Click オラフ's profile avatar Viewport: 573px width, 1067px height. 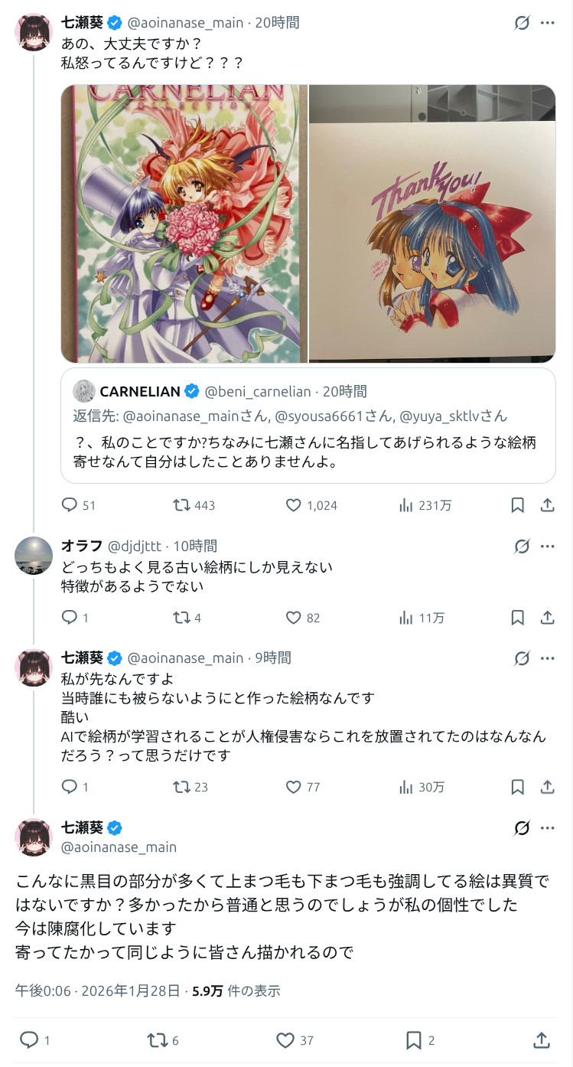pos(34,556)
